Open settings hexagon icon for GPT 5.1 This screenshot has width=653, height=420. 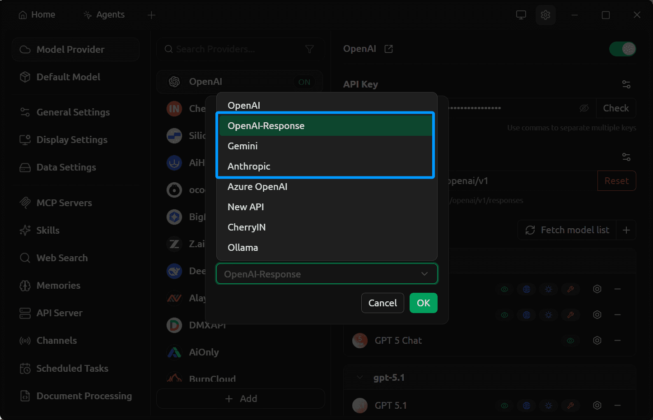click(597, 406)
